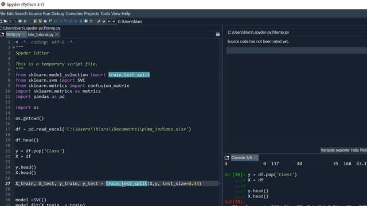This screenshot has height=206, width=367.
Task: Click 'import pandas as pd' line
Action: tap(40, 97)
